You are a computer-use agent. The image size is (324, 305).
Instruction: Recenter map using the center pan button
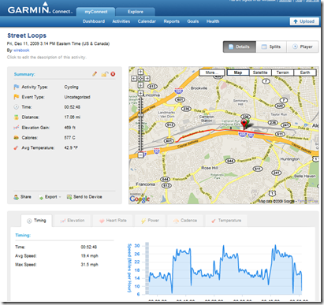point(140,78)
